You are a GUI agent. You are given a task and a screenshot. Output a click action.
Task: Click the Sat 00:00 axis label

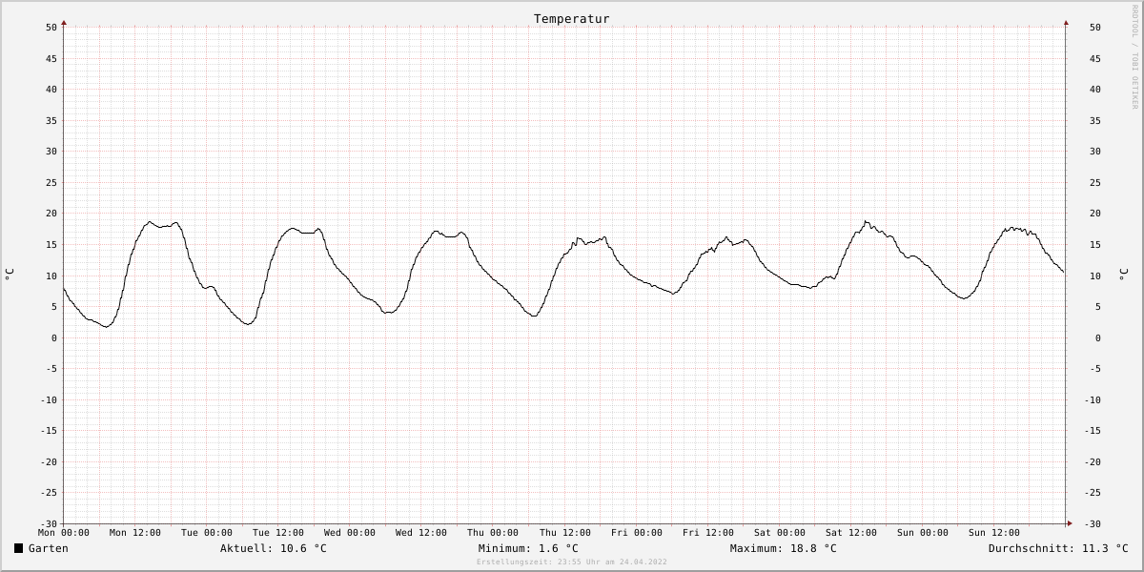[780, 533]
